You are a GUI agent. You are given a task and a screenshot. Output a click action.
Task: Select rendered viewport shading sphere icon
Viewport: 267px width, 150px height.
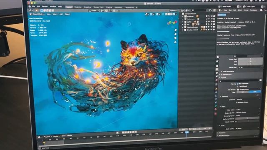[174, 14]
